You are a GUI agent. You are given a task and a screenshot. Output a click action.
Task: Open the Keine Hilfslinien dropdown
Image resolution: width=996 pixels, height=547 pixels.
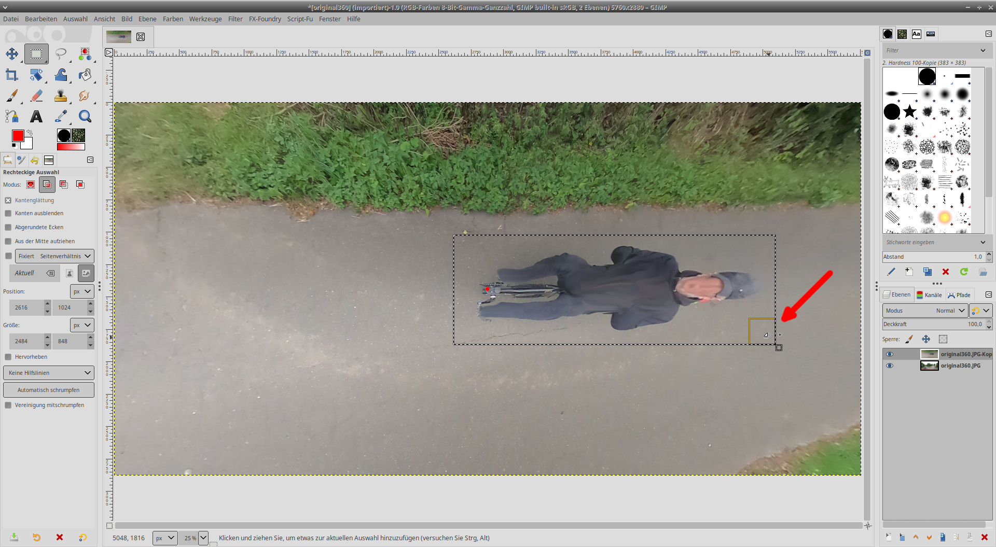pyautogui.click(x=49, y=373)
